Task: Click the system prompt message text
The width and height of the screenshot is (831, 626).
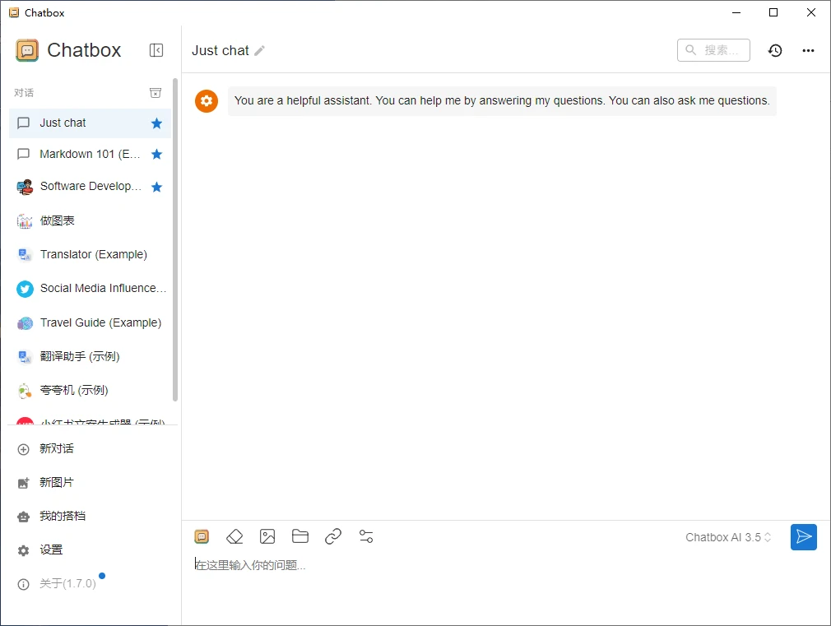Action: click(502, 100)
